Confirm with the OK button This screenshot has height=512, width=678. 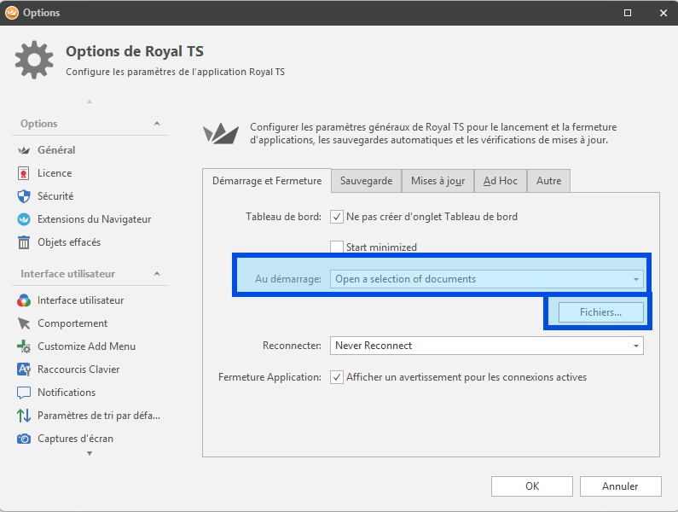532,486
